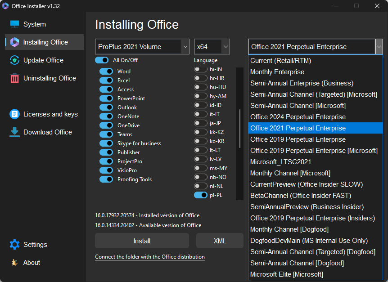Open the ProPlus 2021 Volume edition dropdown
This screenshot has height=282, width=388.
click(142, 46)
